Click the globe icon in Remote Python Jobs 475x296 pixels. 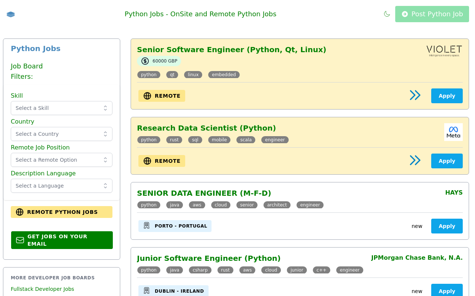tap(20, 212)
